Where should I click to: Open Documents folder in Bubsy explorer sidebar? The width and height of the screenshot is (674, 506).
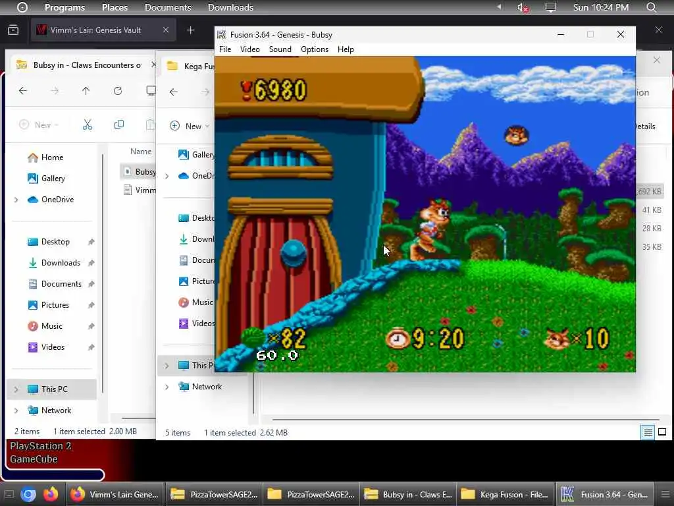point(61,284)
